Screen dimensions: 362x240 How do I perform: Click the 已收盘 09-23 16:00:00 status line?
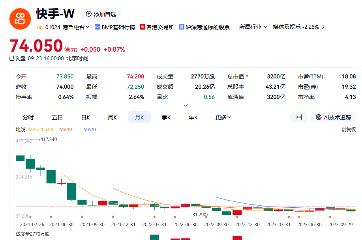[49, 58]
